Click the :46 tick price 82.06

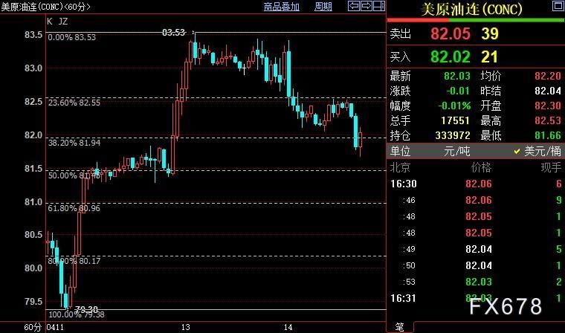tap(479, 200)
